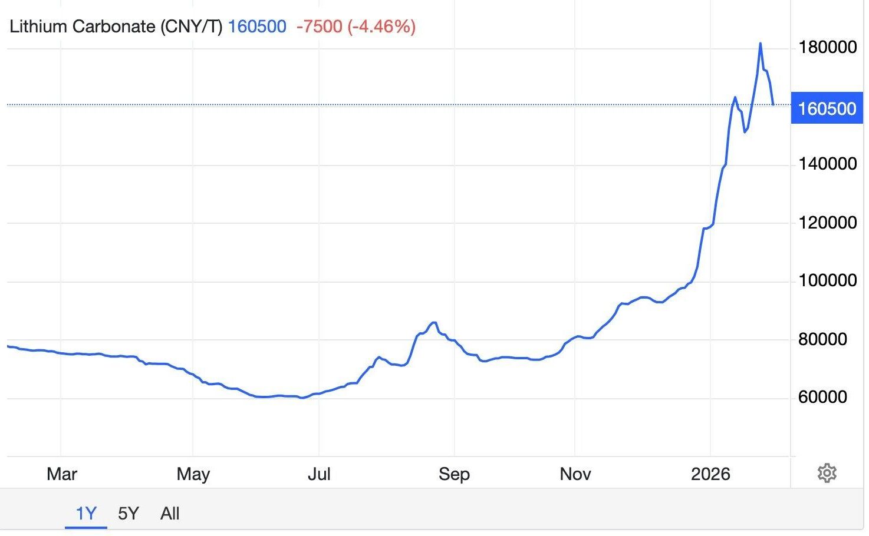This screenshot has height=536, width=869.
Task: Click the 140000 price axis label
Action: click(x=827, y=164)
